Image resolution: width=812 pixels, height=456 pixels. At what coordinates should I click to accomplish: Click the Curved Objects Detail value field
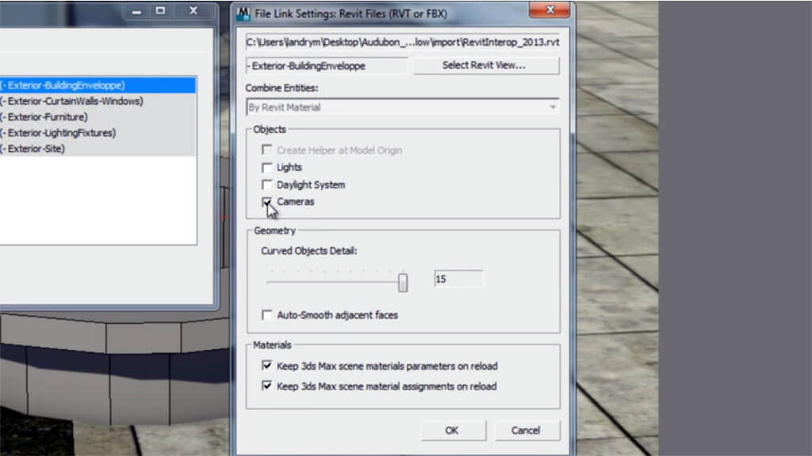click(x=458, y=279)
